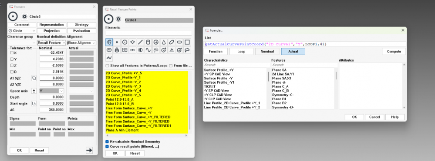The height and width of the screenshot is (161, 435).
Task: Select the sphere element icon
Action: (x=156, y=43)
